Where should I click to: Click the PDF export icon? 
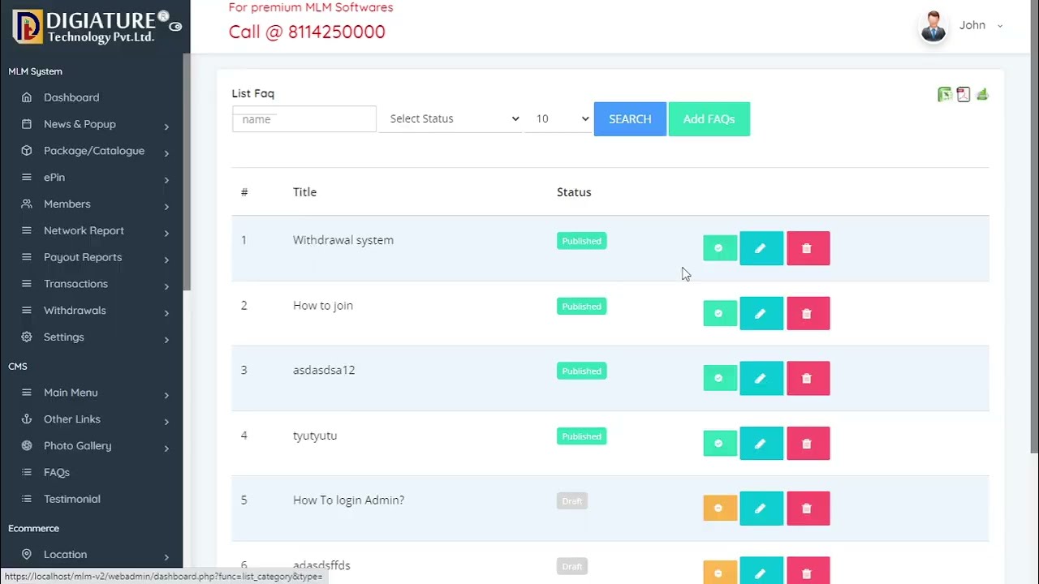pyautogui.click(x=964, y=95)
